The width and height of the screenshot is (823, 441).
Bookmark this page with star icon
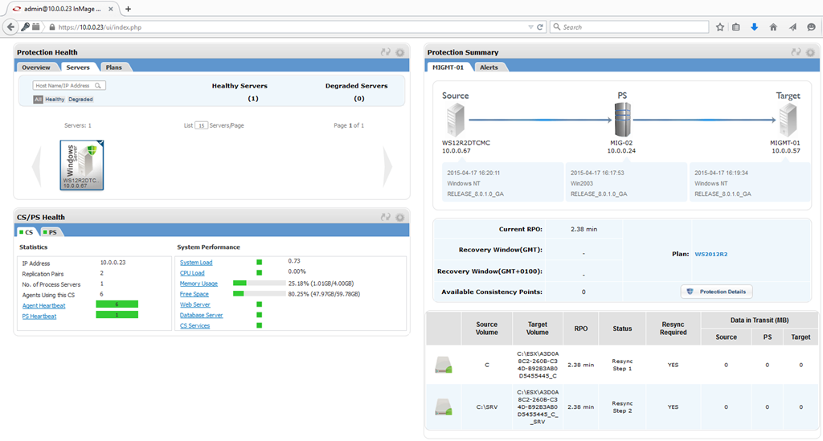(720, 27)
